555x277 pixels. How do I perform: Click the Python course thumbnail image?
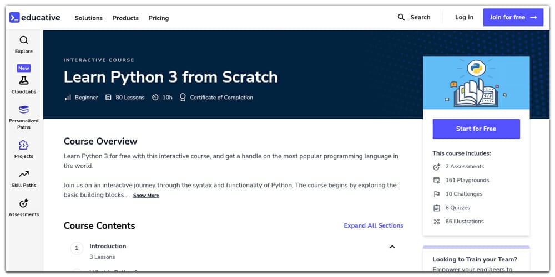[x=476, y=83]
